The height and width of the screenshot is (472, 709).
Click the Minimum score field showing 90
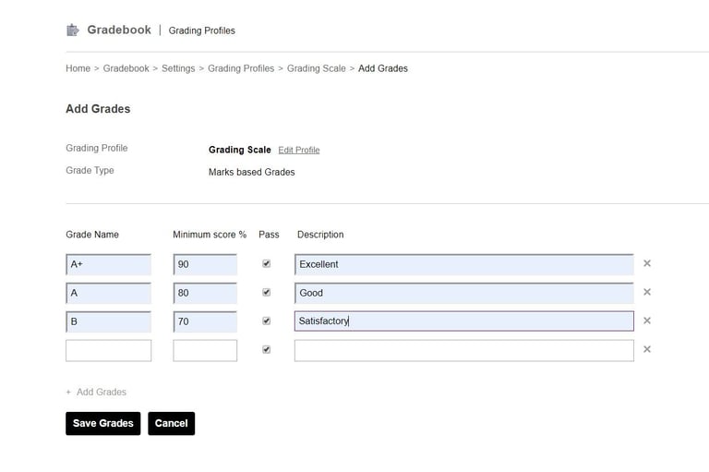point(205,264)
